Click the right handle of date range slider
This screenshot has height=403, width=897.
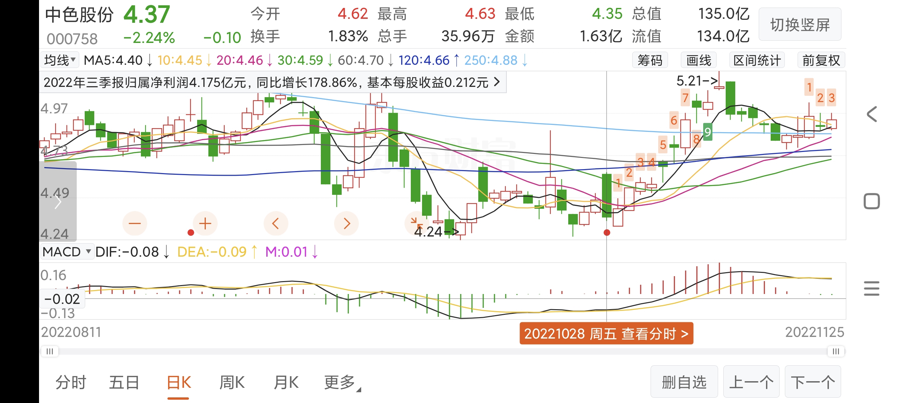coord(835,351)
